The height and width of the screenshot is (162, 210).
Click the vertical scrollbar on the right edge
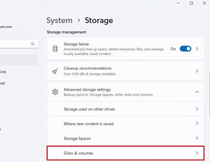click(209, 83)
